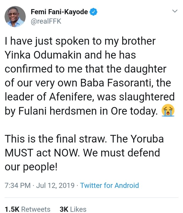Open Femi Fani-Kayode's profile picture
Image resolution: width=183 pixels, height=213 pixels.
pyautogui.click(x=15, y=17)
